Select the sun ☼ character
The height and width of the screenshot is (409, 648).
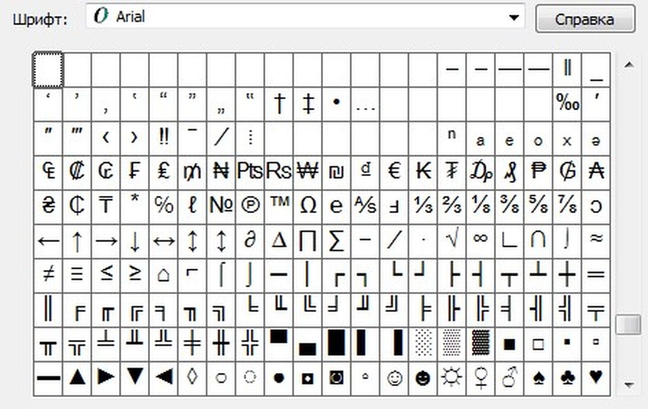[x=452, y=378]
